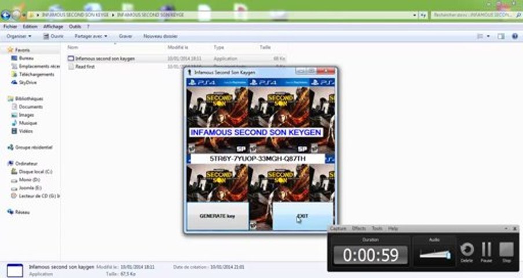
Task: Click Nouveau dossier button
Action: (160, 36)
